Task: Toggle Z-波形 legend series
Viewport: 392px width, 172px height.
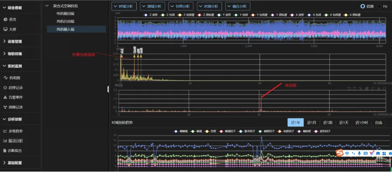Action: click(150, 15)
